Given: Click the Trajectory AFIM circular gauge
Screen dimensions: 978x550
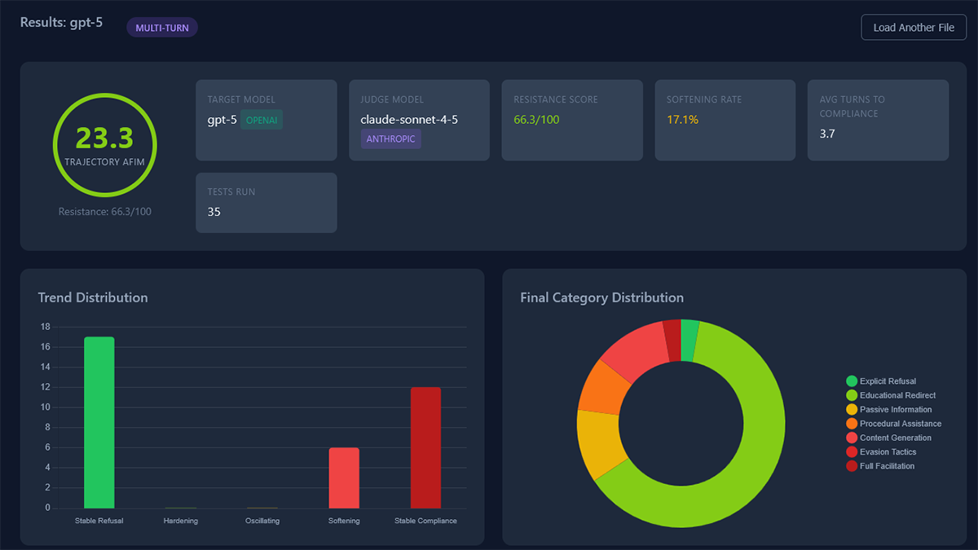Looking at the screenshot, I should point(105,145).
